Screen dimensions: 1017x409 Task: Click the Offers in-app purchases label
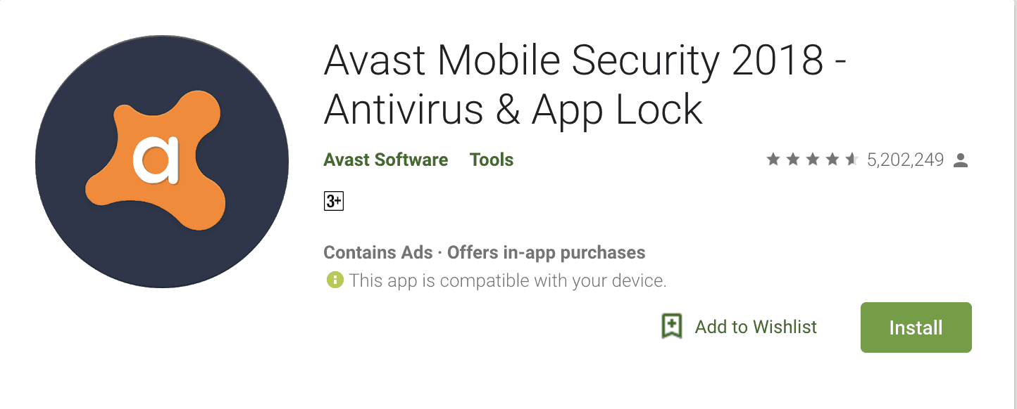546,252
